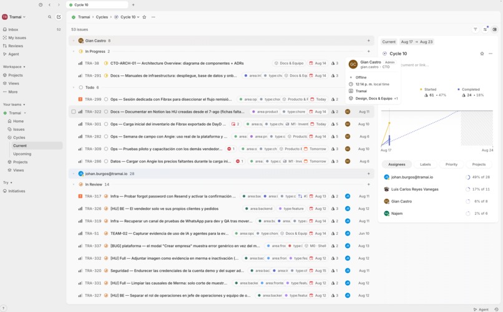
Task: Switch to Labels tab
Action: coord(426,164)
